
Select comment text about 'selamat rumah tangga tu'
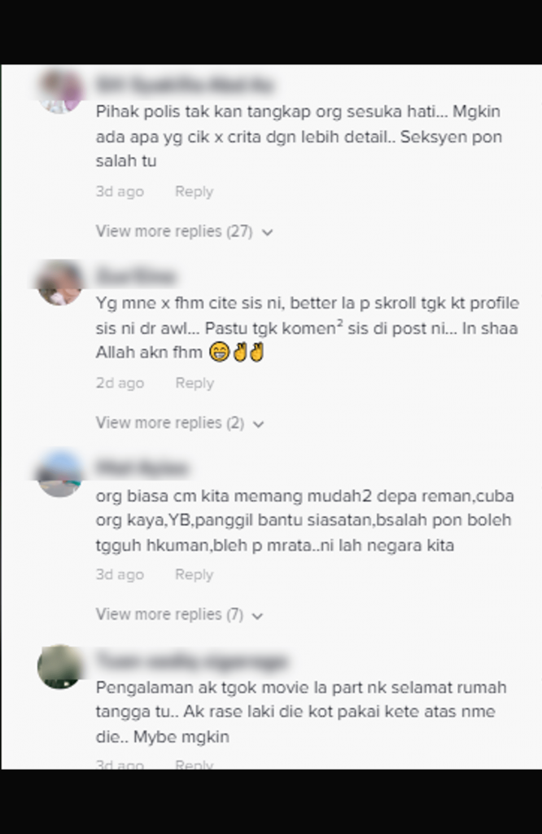click(x=301, y=712)
